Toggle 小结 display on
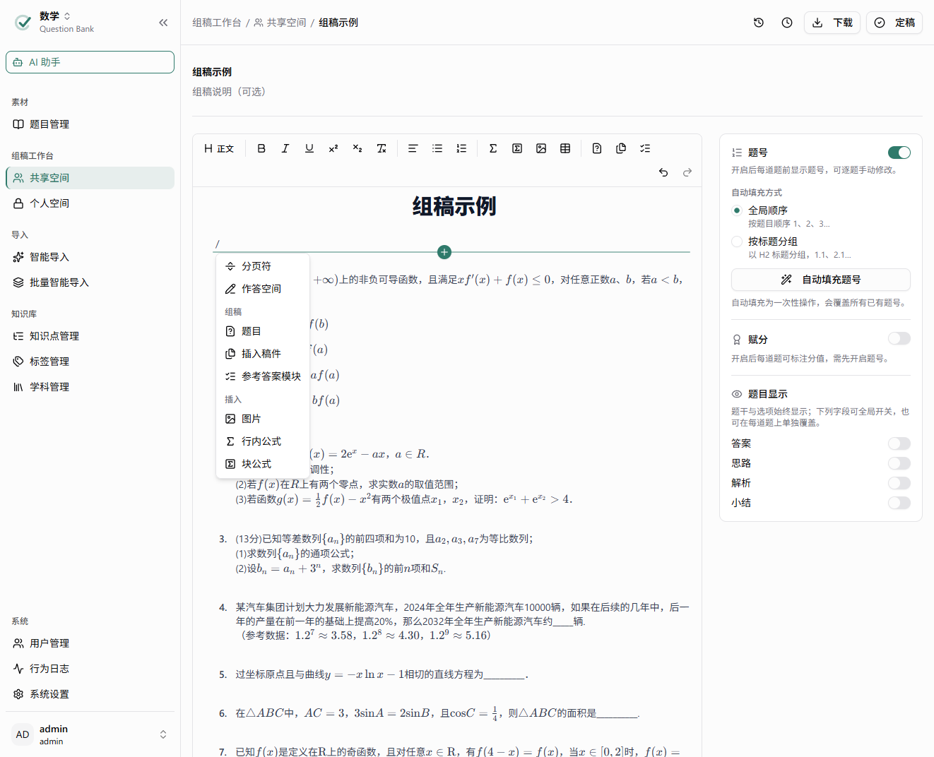This screenshot has width=934, height=757. 899,503
